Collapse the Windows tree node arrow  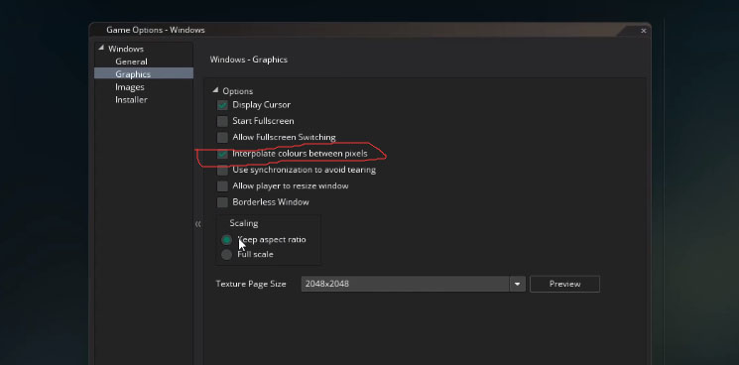click(101, 48)
